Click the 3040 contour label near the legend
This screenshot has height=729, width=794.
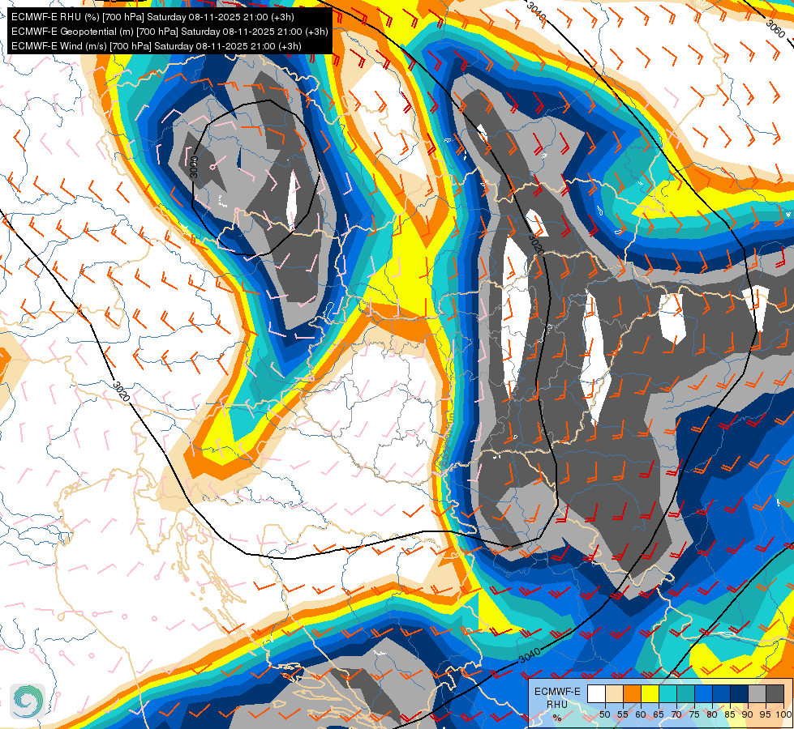[x=530, y=656]
